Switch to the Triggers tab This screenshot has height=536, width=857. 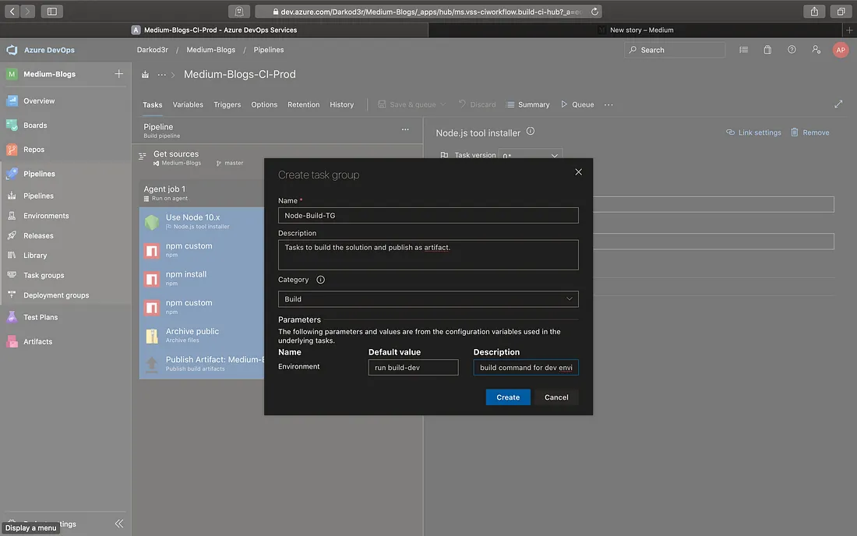pos(227,104)
